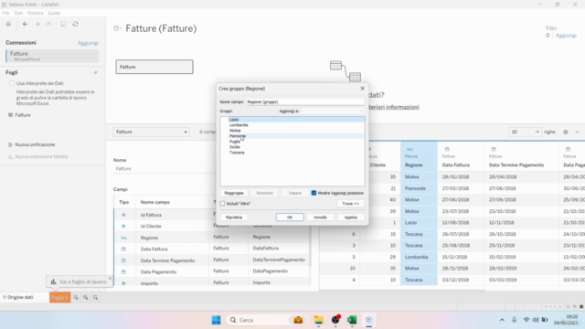Click Tableau icon in the taskbar
The height and width of the screenshot is (329, 585).
pyautogui.click(x=368, y=320)
